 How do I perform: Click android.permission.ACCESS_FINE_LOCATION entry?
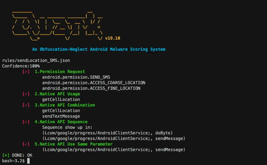[91, 88]
